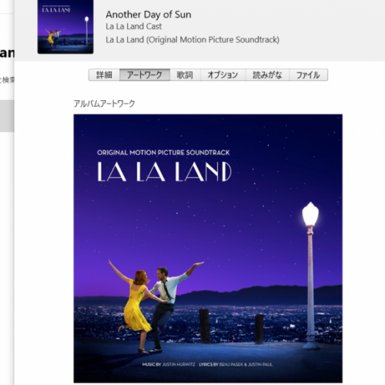Viewport: 385px width, 385px height.
Task: Click the small album cover thumbnail in header
Action: coord(65,27)
